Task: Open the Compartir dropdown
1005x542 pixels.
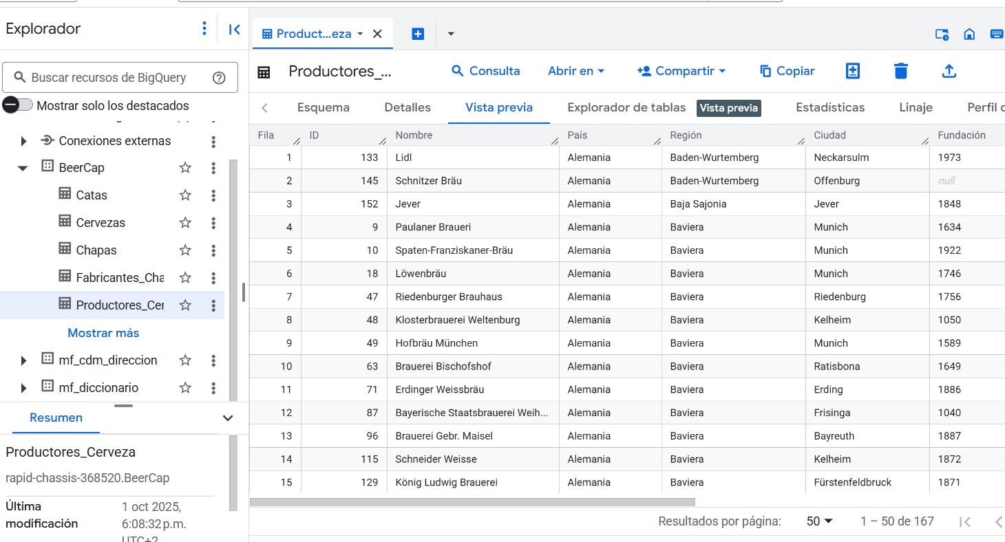Action: 681,71
